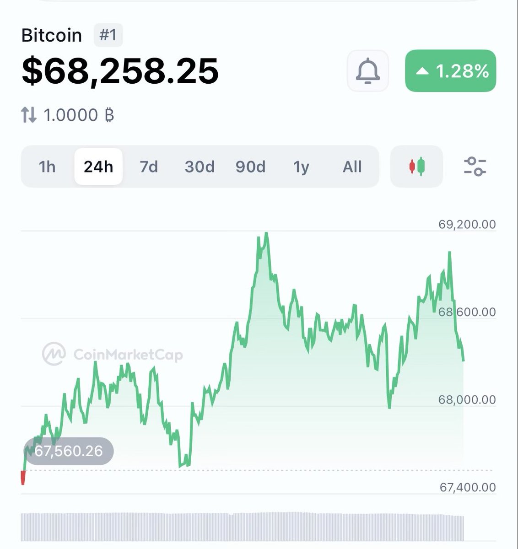The width and height of the screenshot is (518, 549).
Task: Switch chart to 7d range
Action: (x=149, y=167)
